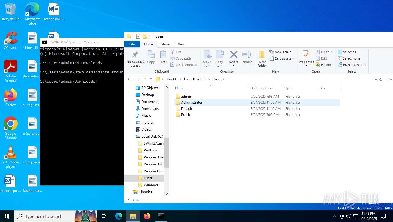Refresh the Users folder view
The image size is (393, 222).
(x=381, y=79)
